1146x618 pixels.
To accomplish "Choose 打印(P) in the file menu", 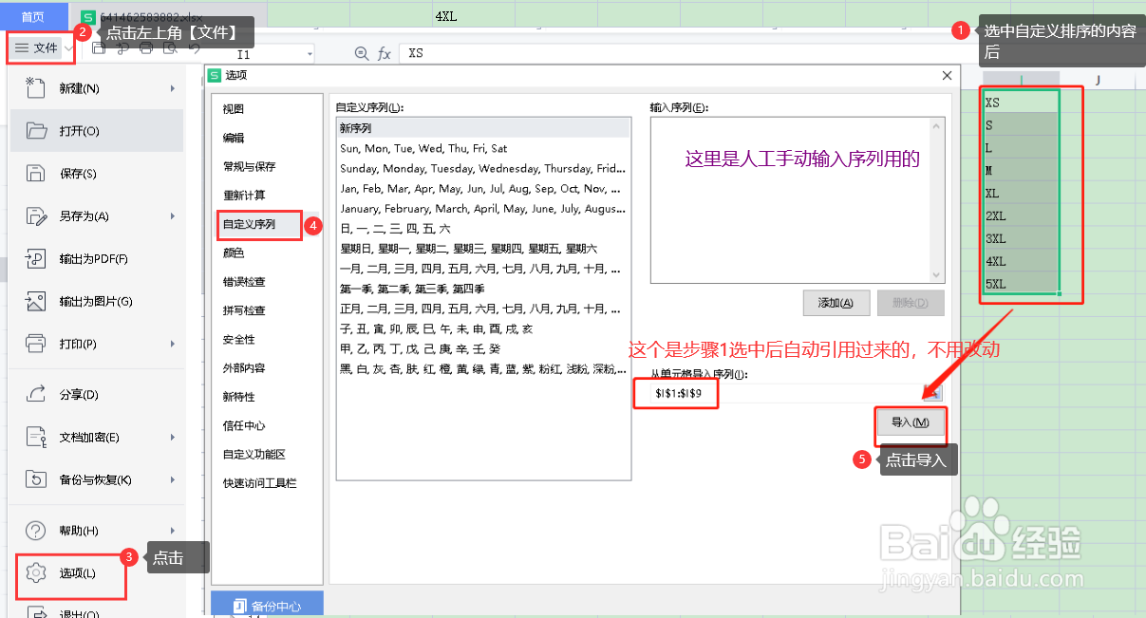I will [x=98, y=344].
